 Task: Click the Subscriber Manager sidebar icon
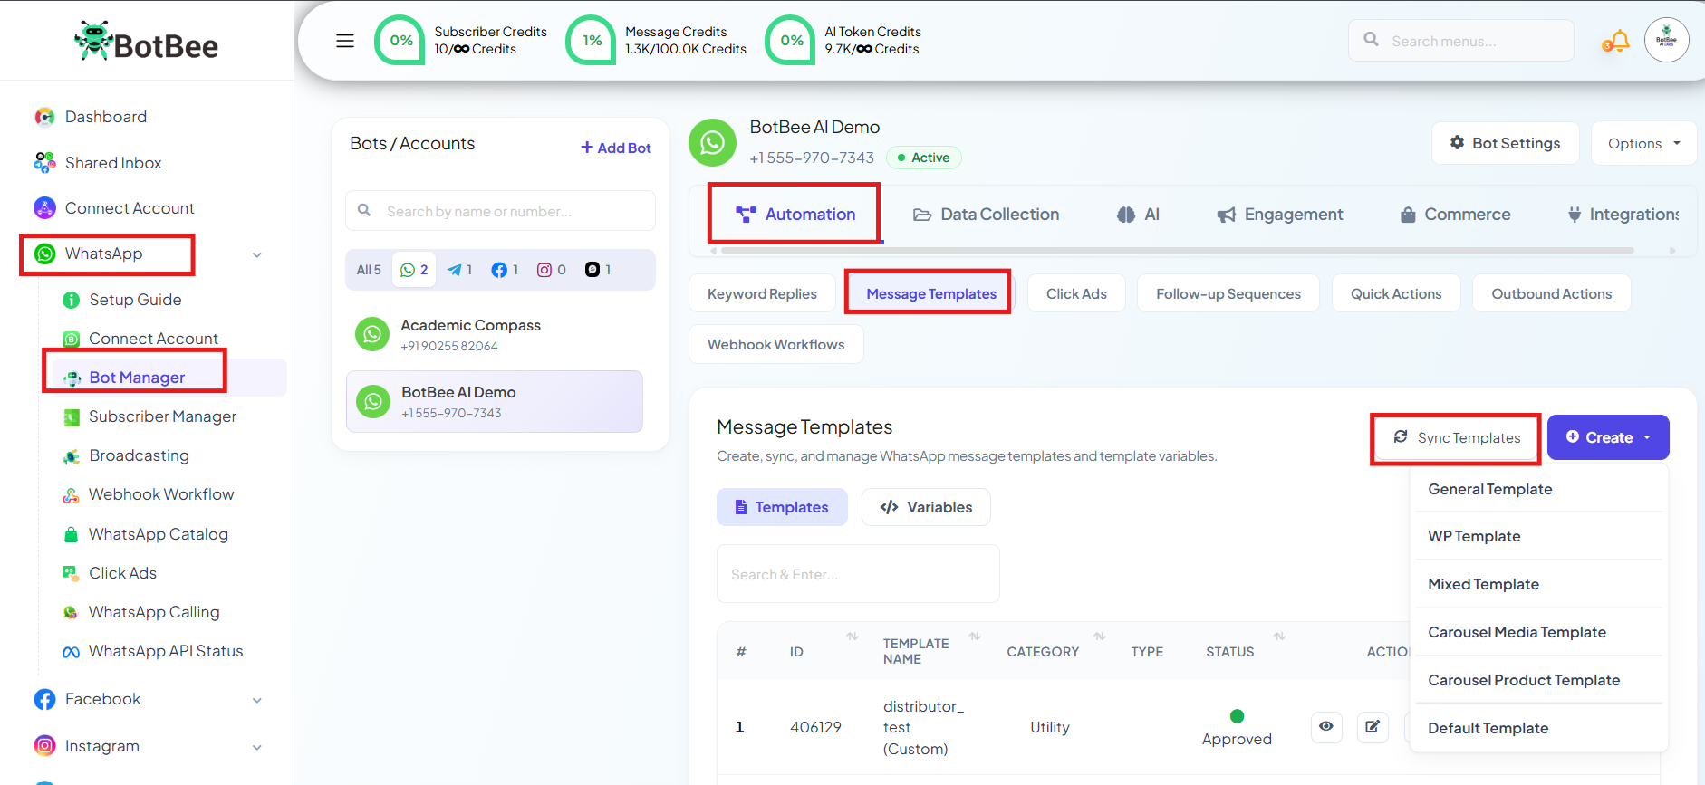point(71,417)
